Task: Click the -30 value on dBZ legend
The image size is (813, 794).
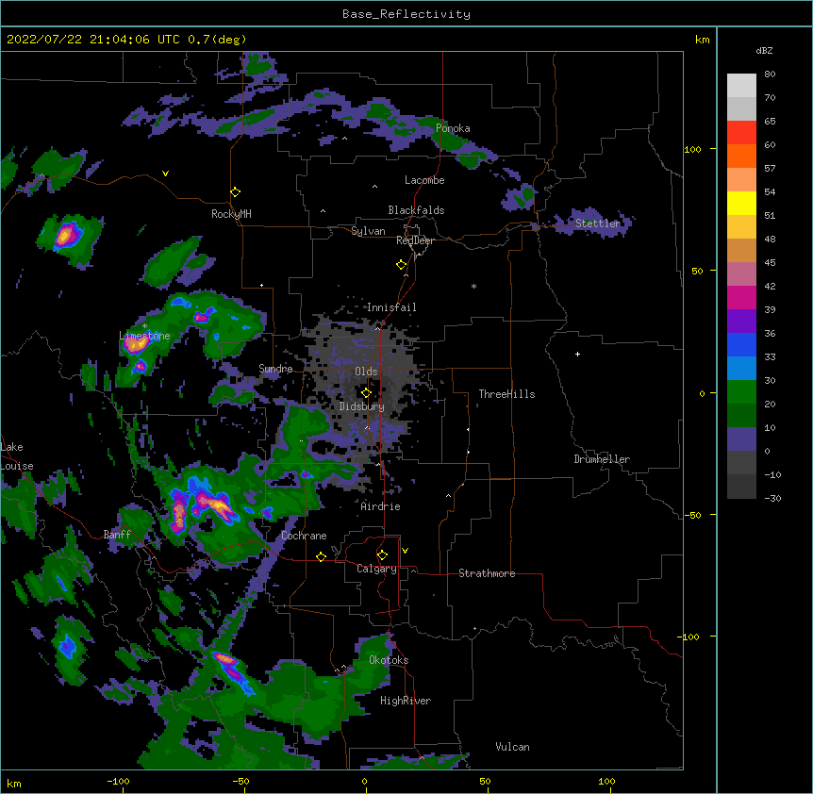Action: pyautogui.click(x=772, y=499)
